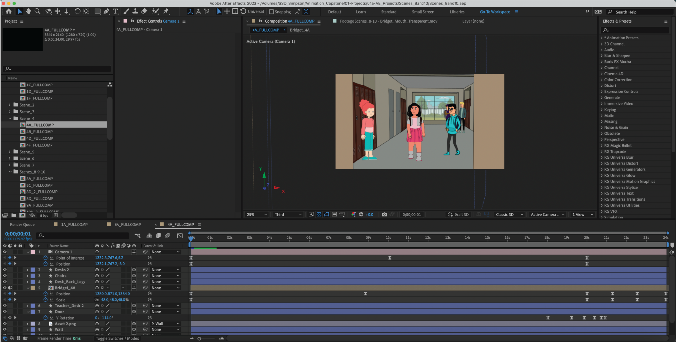Select the Zoom tool in toolbar
The width and height of the screenshot is (676, 342).
(x=38, y=11)
